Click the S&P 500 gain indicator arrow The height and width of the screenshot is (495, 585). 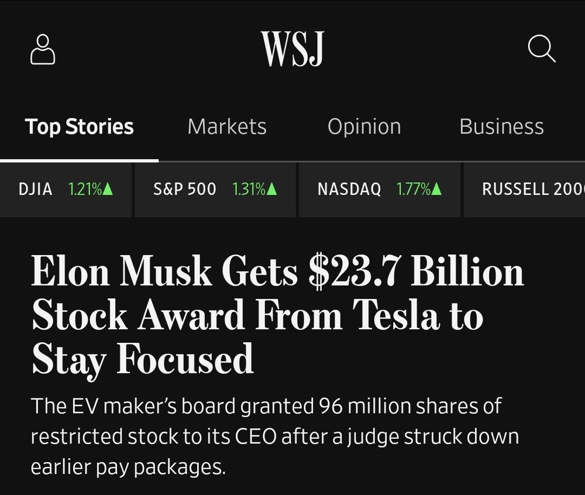273,189
